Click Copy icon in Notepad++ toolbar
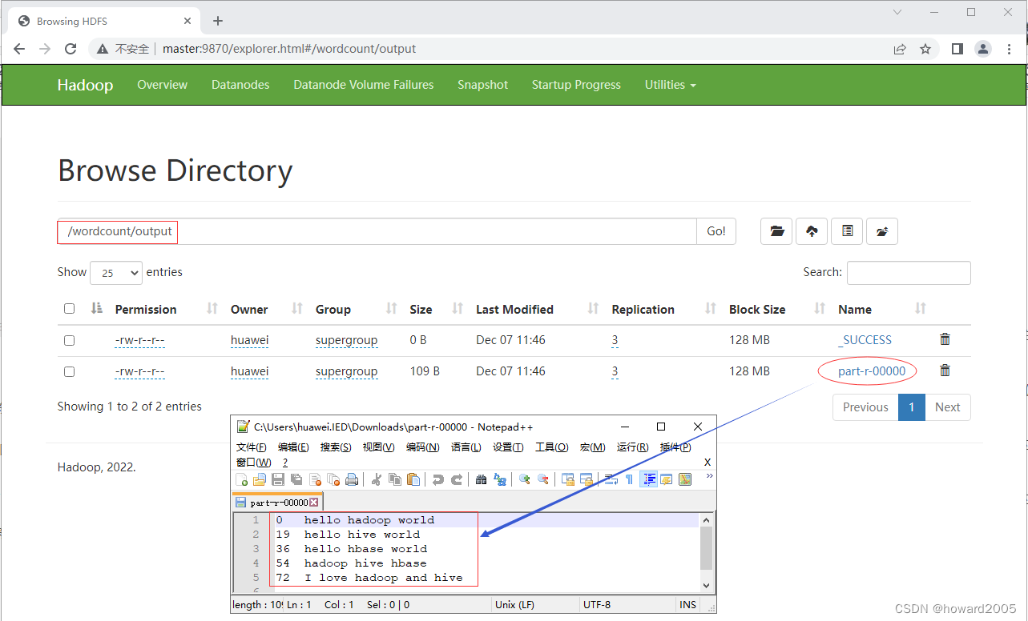1028x621 pixels. tap(395, 479)
